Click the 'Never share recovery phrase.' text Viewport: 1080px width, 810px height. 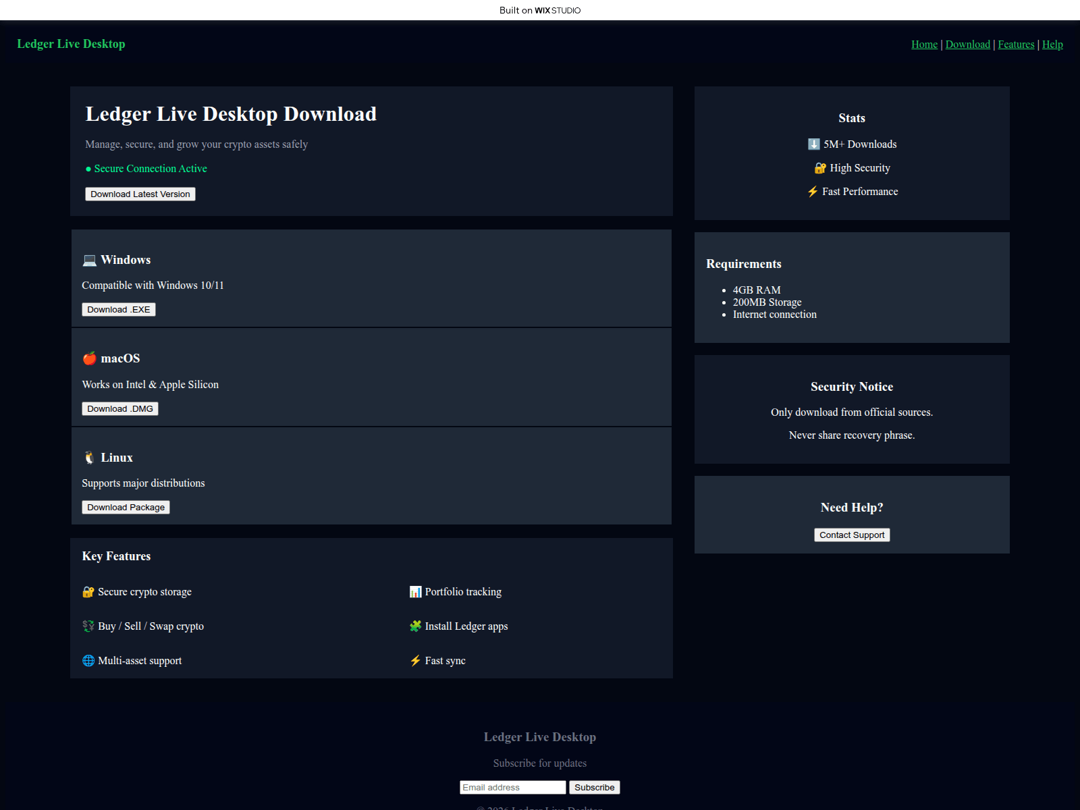tap(852, 435)
